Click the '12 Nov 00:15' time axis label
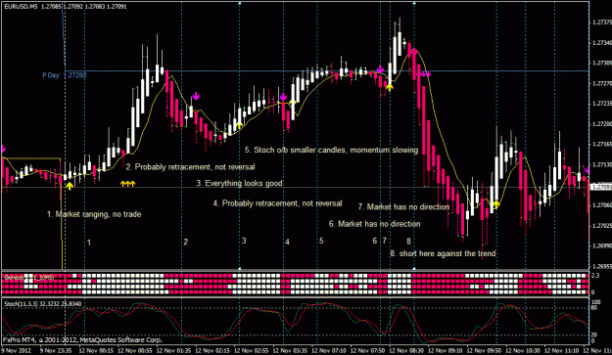Viewport: 612px width, 355px height. tap(96, 350)
